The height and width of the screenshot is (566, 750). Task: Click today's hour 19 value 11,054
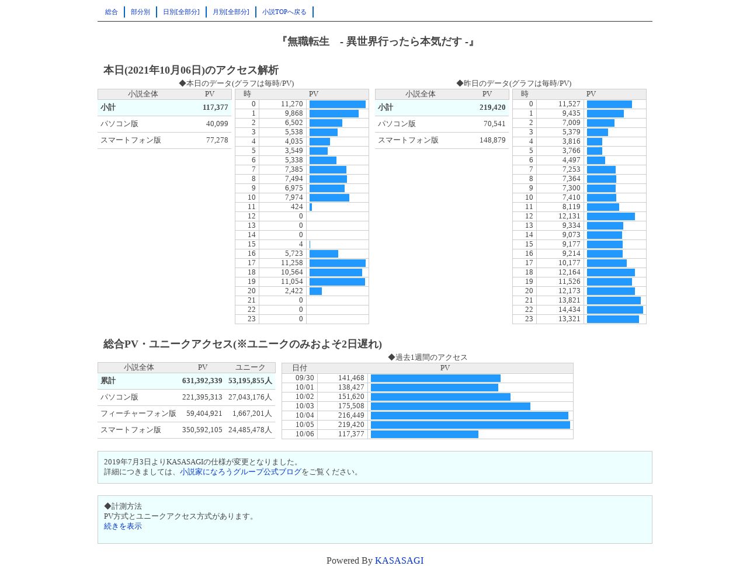coord(292,282)
